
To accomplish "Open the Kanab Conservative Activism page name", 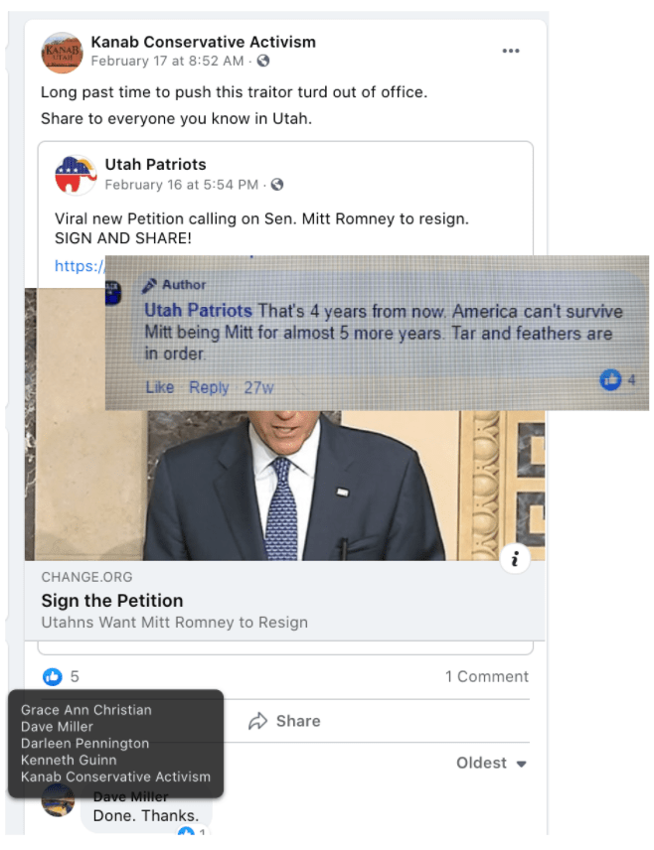I will click(203, 42).
